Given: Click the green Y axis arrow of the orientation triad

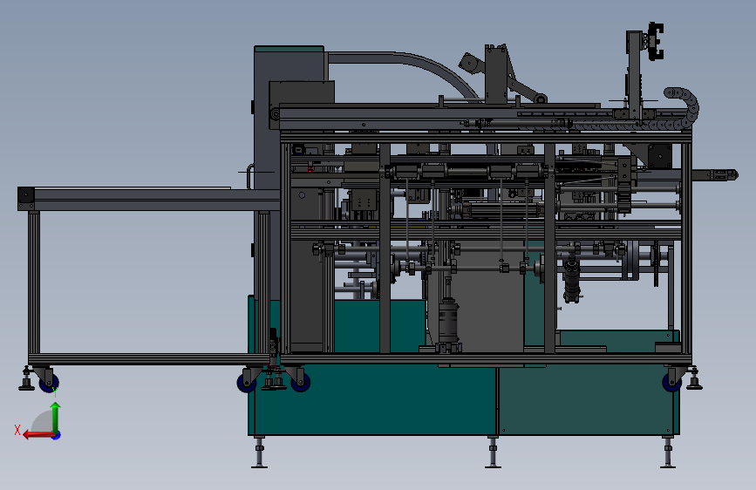Looking at the screenshot, I should point(56,417).
